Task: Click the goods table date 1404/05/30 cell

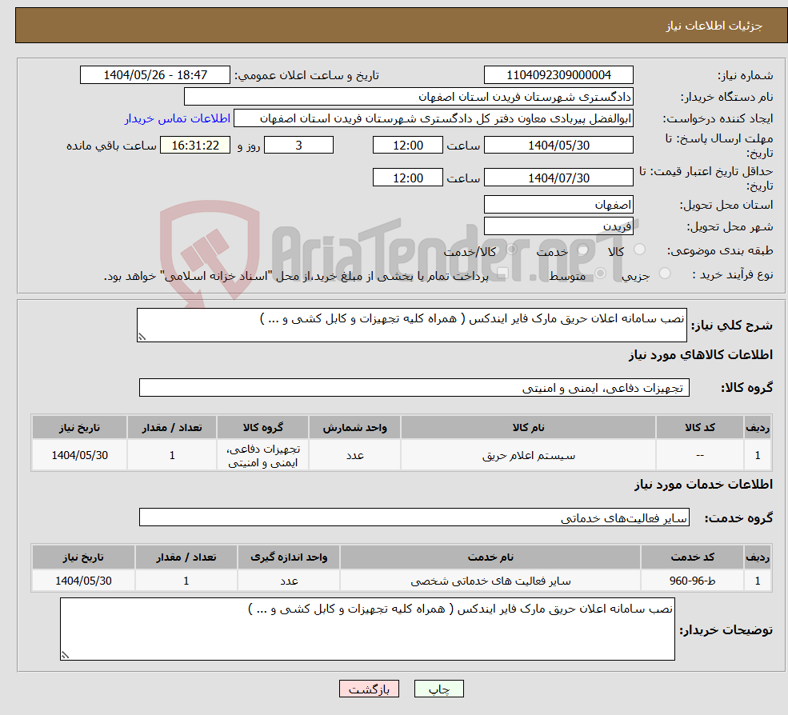Action: tap(79, 455)
